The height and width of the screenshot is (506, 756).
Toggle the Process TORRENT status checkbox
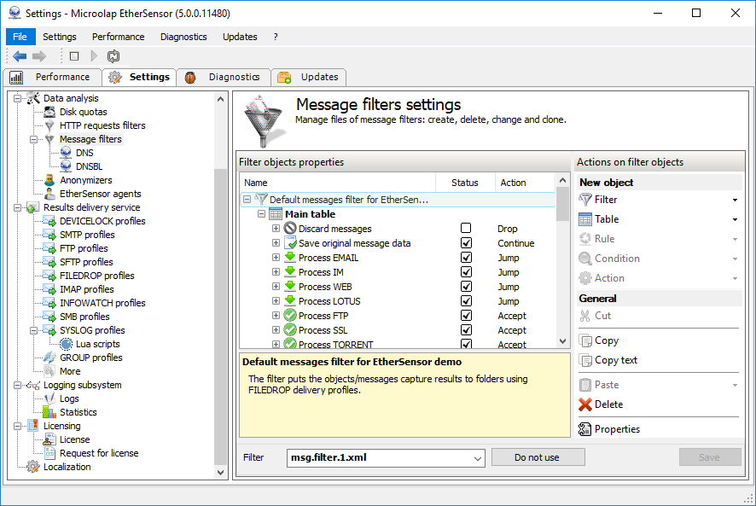point(466,344)
